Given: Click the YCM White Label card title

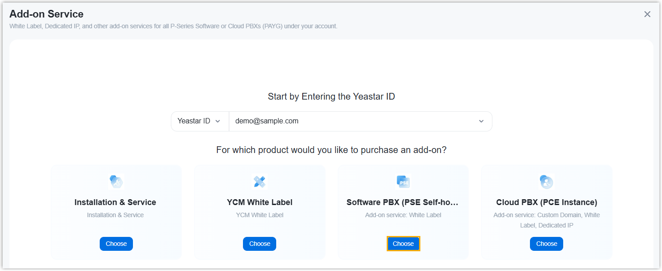Looking at the screenshot, I should 260,202.
